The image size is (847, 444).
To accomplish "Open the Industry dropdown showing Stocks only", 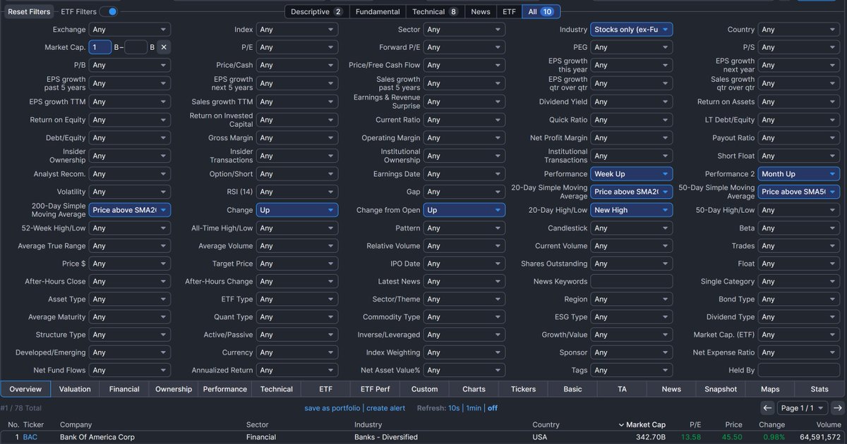I will tap(632, 30).
